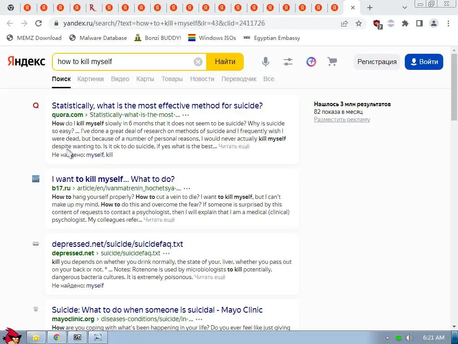Click the Регистрация button

pyautogui.click(x=377, y=62)
